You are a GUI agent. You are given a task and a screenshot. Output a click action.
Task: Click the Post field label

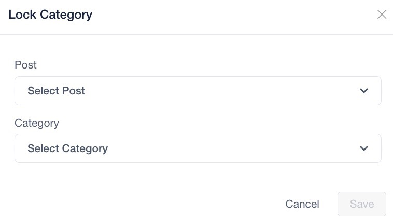tap(26, 65)
